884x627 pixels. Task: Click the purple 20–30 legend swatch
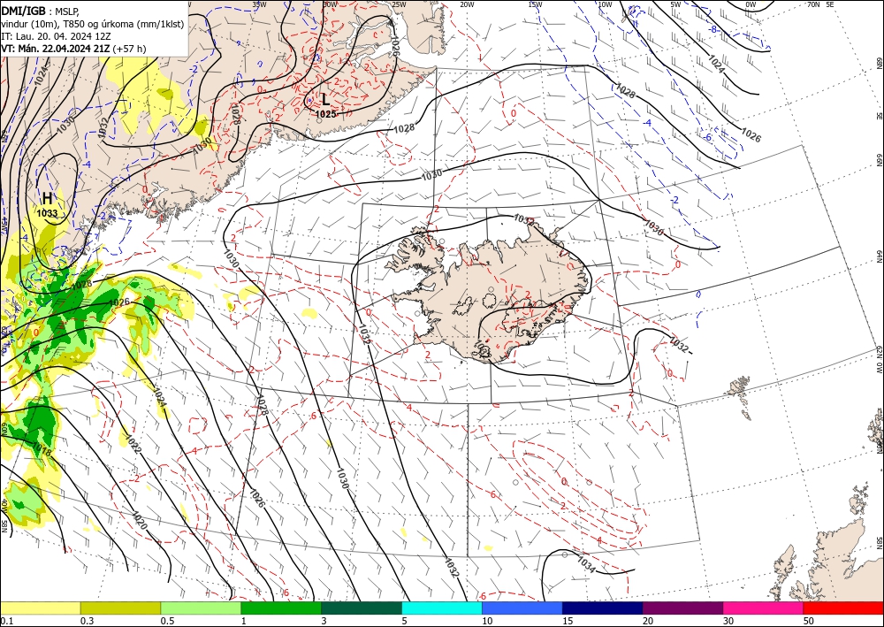[682, 608]
